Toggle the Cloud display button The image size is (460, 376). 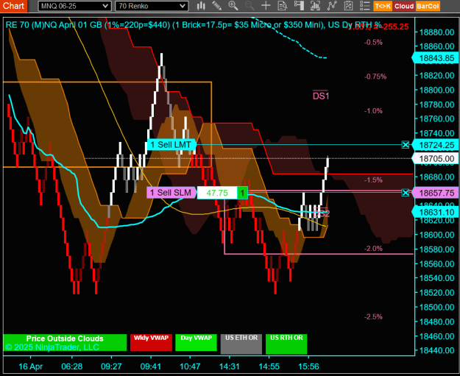[x=403, y=6]
